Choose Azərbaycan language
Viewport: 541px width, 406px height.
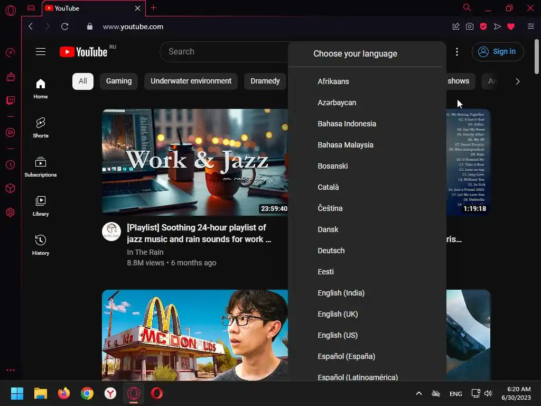367,103
